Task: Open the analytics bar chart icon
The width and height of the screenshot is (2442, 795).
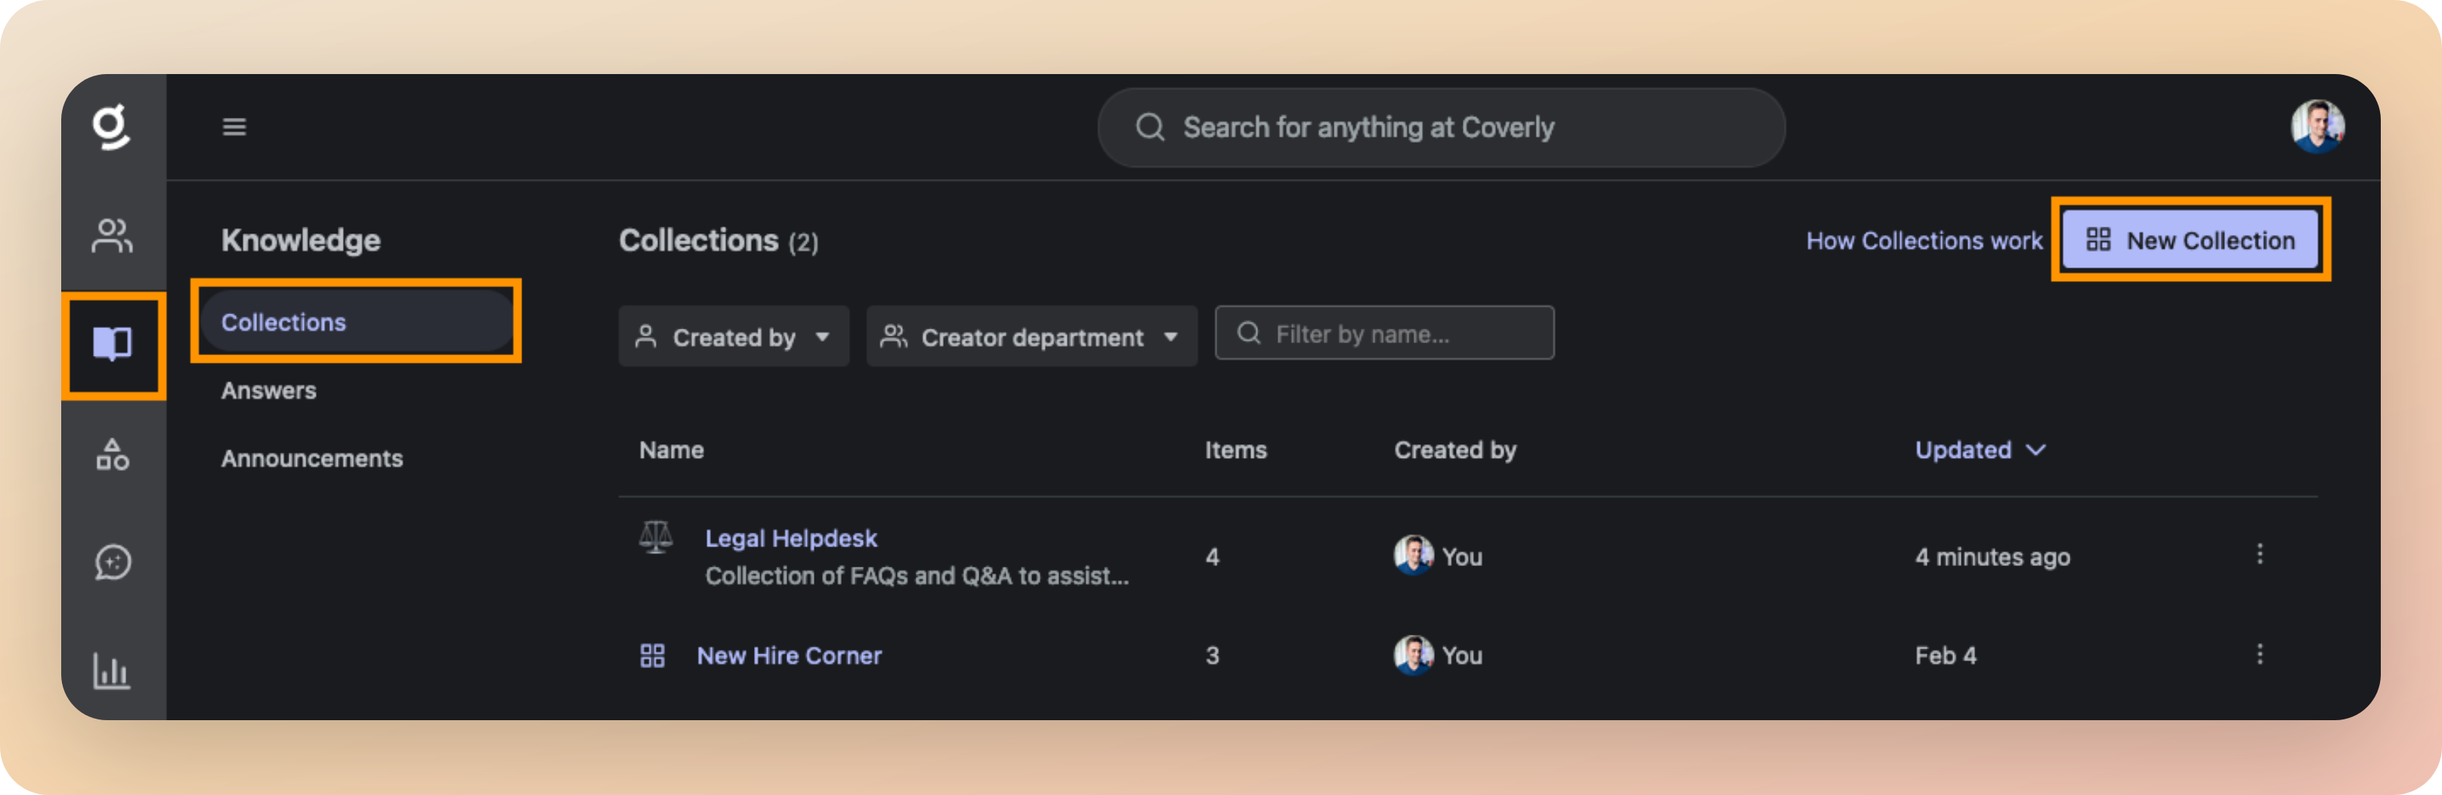Action: coord(111,671)
